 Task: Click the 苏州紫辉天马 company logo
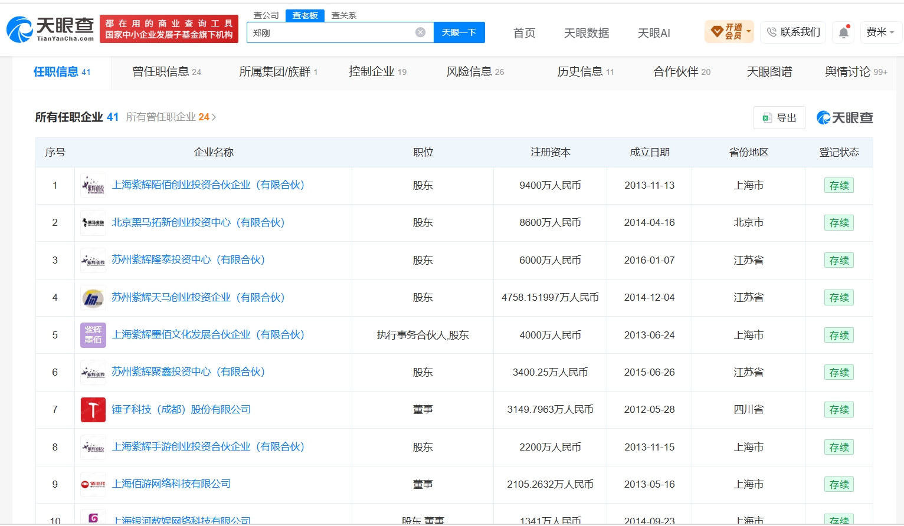[93, 298]
